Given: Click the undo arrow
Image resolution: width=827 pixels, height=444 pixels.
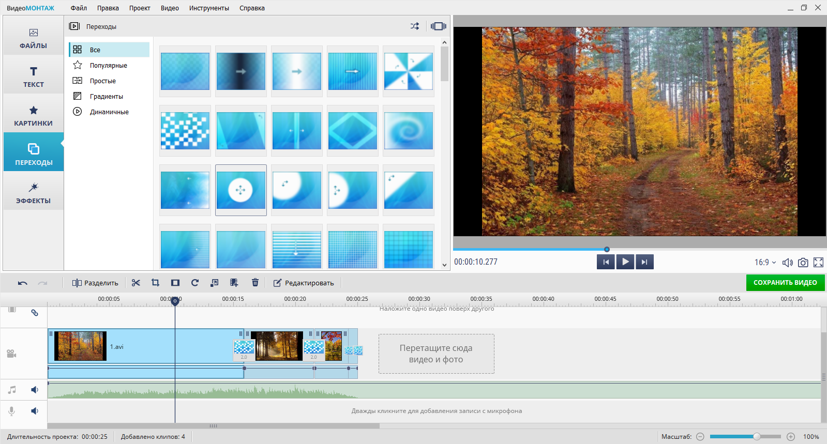Looking at the screenshot, I should point(22,283).
